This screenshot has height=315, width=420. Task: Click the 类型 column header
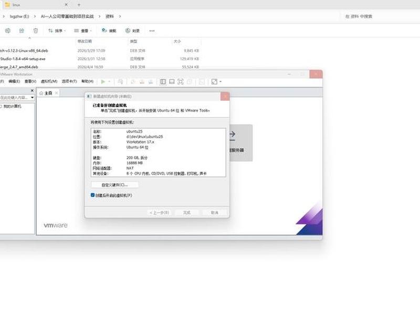[x=133, y=41]
